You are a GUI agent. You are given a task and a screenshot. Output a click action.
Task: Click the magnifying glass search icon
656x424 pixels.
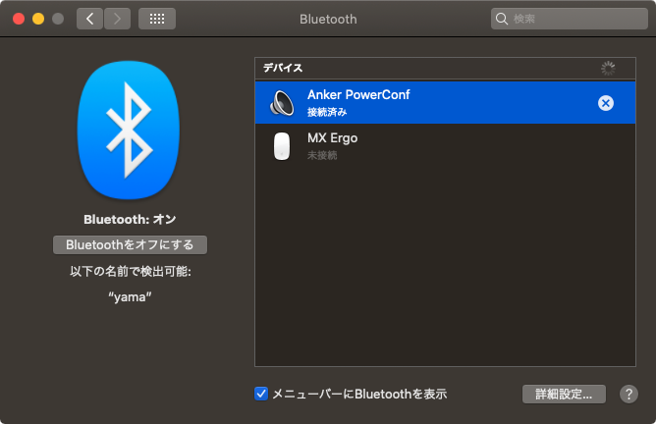pos(501,19)
